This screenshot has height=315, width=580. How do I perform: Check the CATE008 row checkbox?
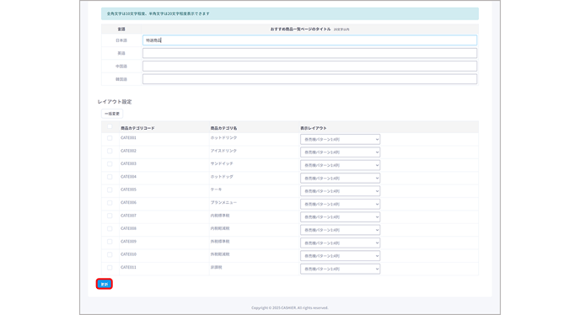click(110, 228)
